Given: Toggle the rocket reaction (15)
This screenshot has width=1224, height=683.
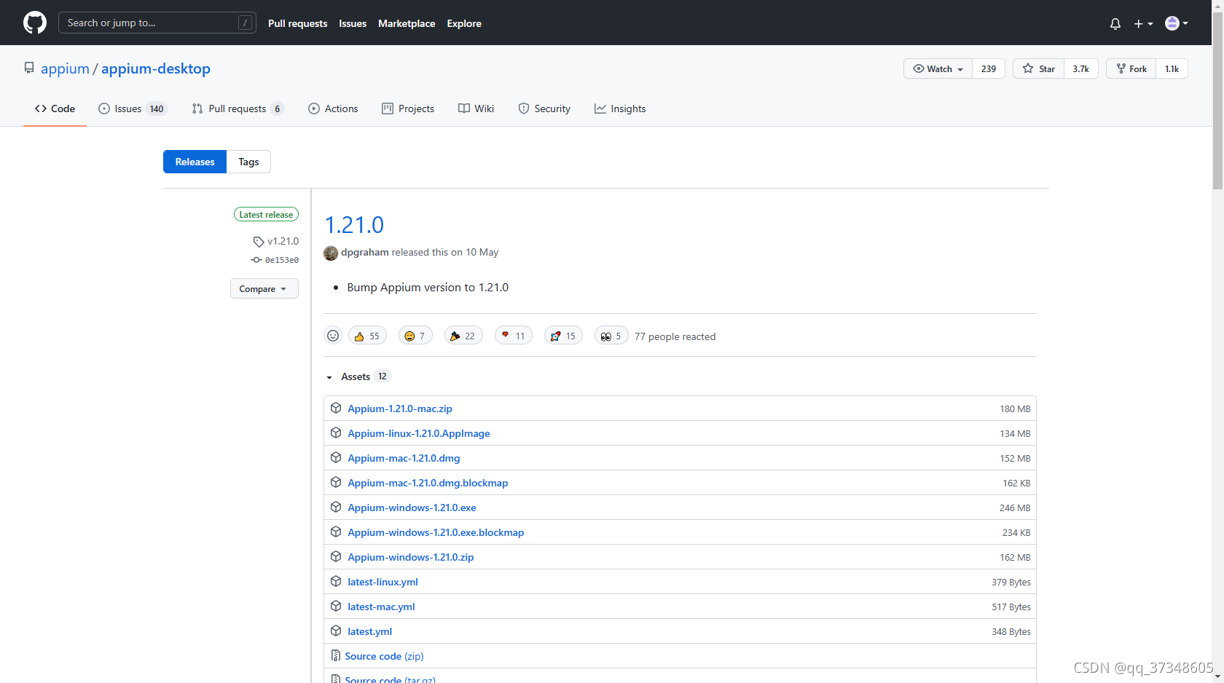Looking at the screenshot, I should coord(563,336).
